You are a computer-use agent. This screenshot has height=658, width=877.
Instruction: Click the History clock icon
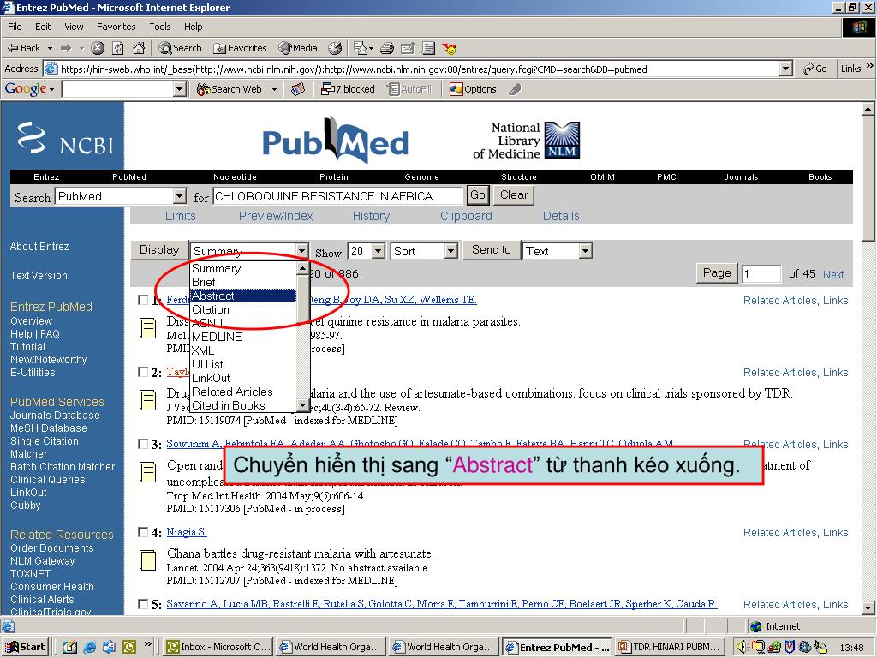pyautogui.click(x=335, y=48)
